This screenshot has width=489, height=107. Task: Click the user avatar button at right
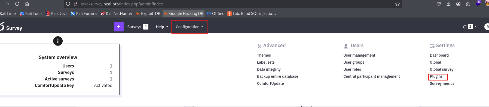point(487,27)
